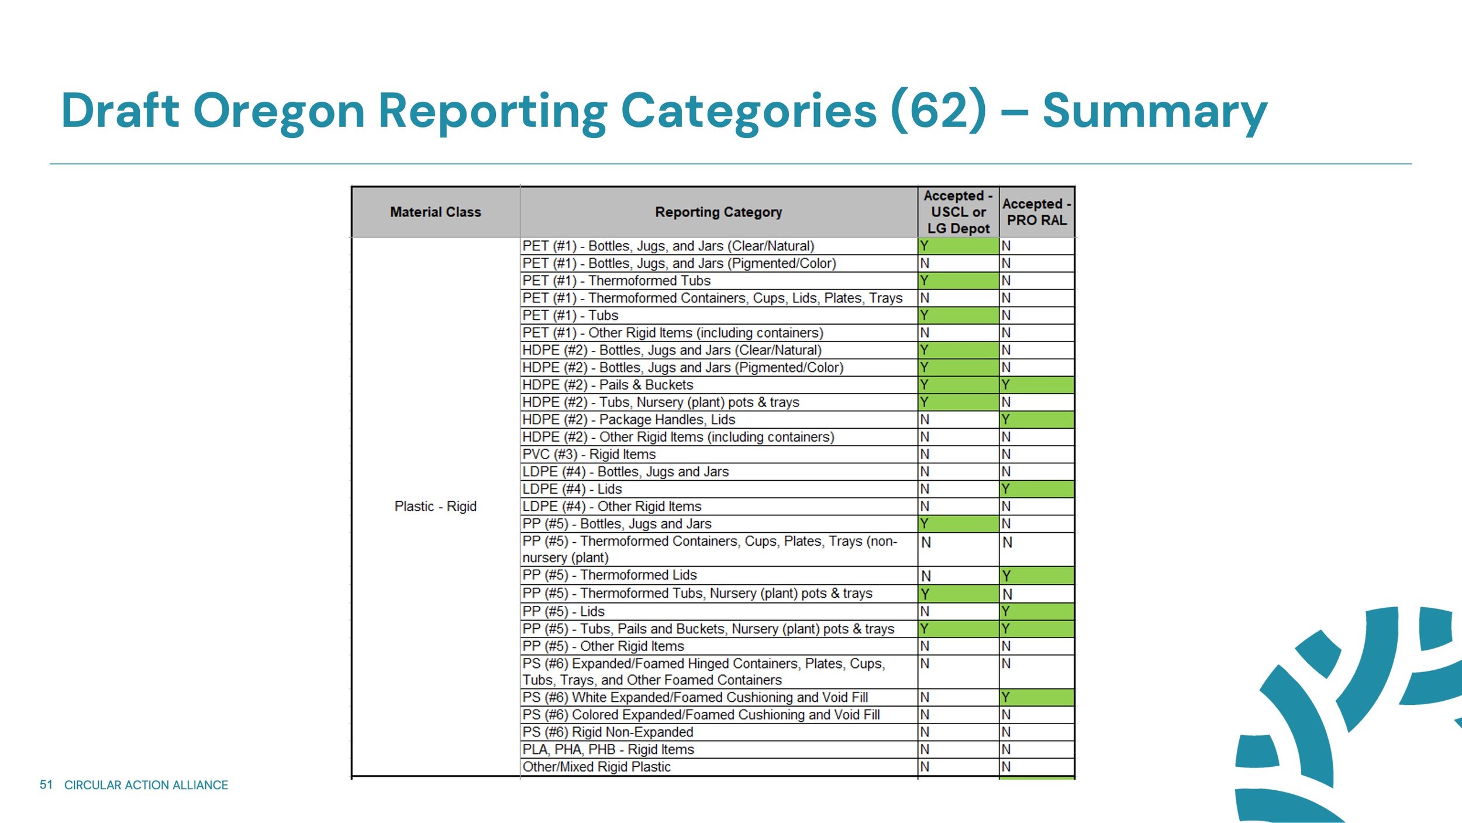The width and height of the screenshot is (1462, 823).
Task: Click the Plastic - Rigid class cell
Action: coord(435,507)
